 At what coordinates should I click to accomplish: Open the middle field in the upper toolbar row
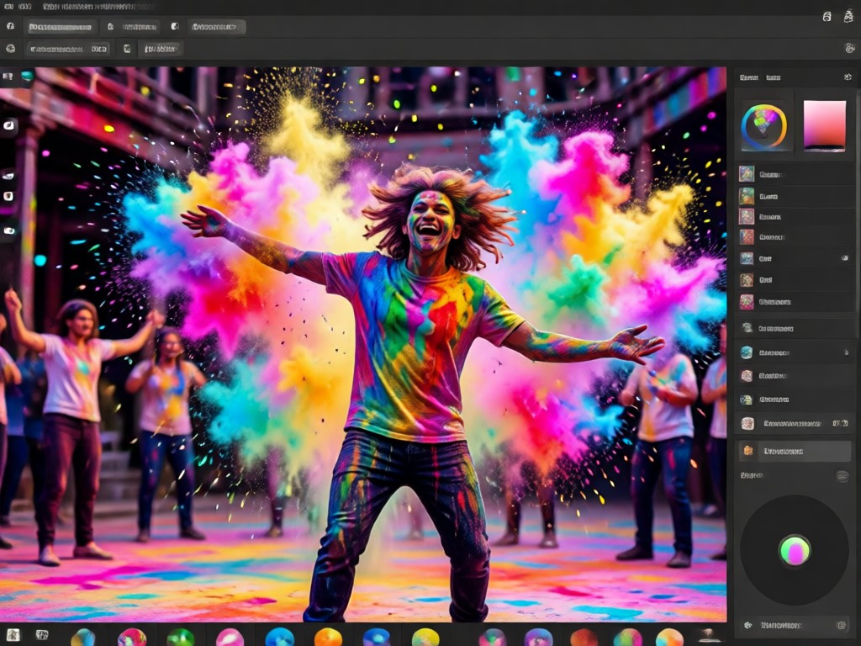140,26
